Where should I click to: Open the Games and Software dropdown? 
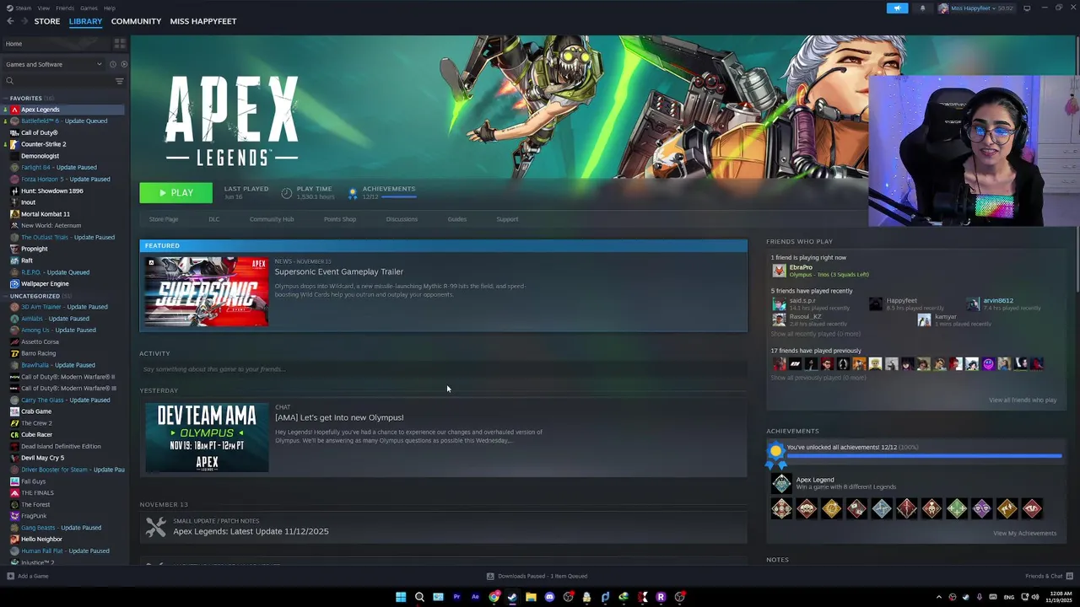[x=53, y=64]
